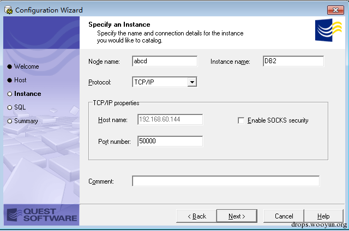This screenshot has width=349, height=231.
Task: Go to the SQL wizard step
Action: [20, 107]
